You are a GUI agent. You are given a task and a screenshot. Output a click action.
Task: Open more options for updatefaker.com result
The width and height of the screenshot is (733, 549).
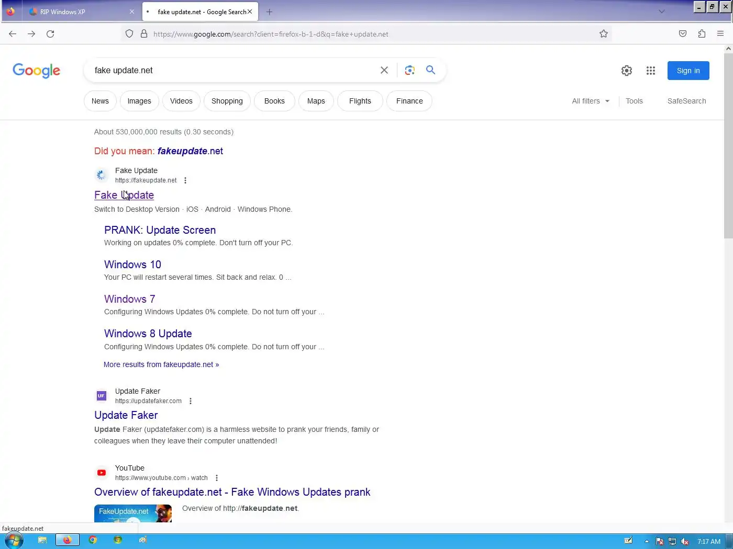pos(191,401)
